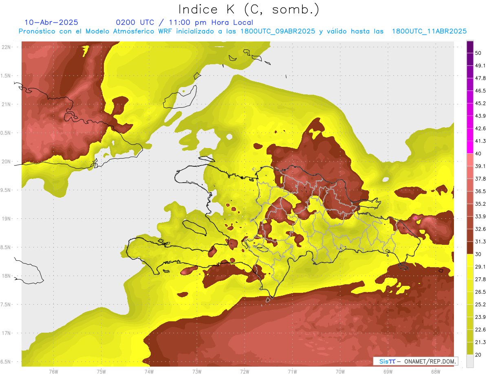Click the '18N' latitude axis label
Screen dimensions: 489x377
[x=7, y=276]
